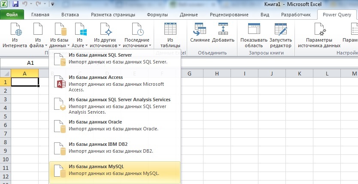Viewport: 358px width, 184px height.
Task: Click the Select All corner button
Action: (6, 73)
